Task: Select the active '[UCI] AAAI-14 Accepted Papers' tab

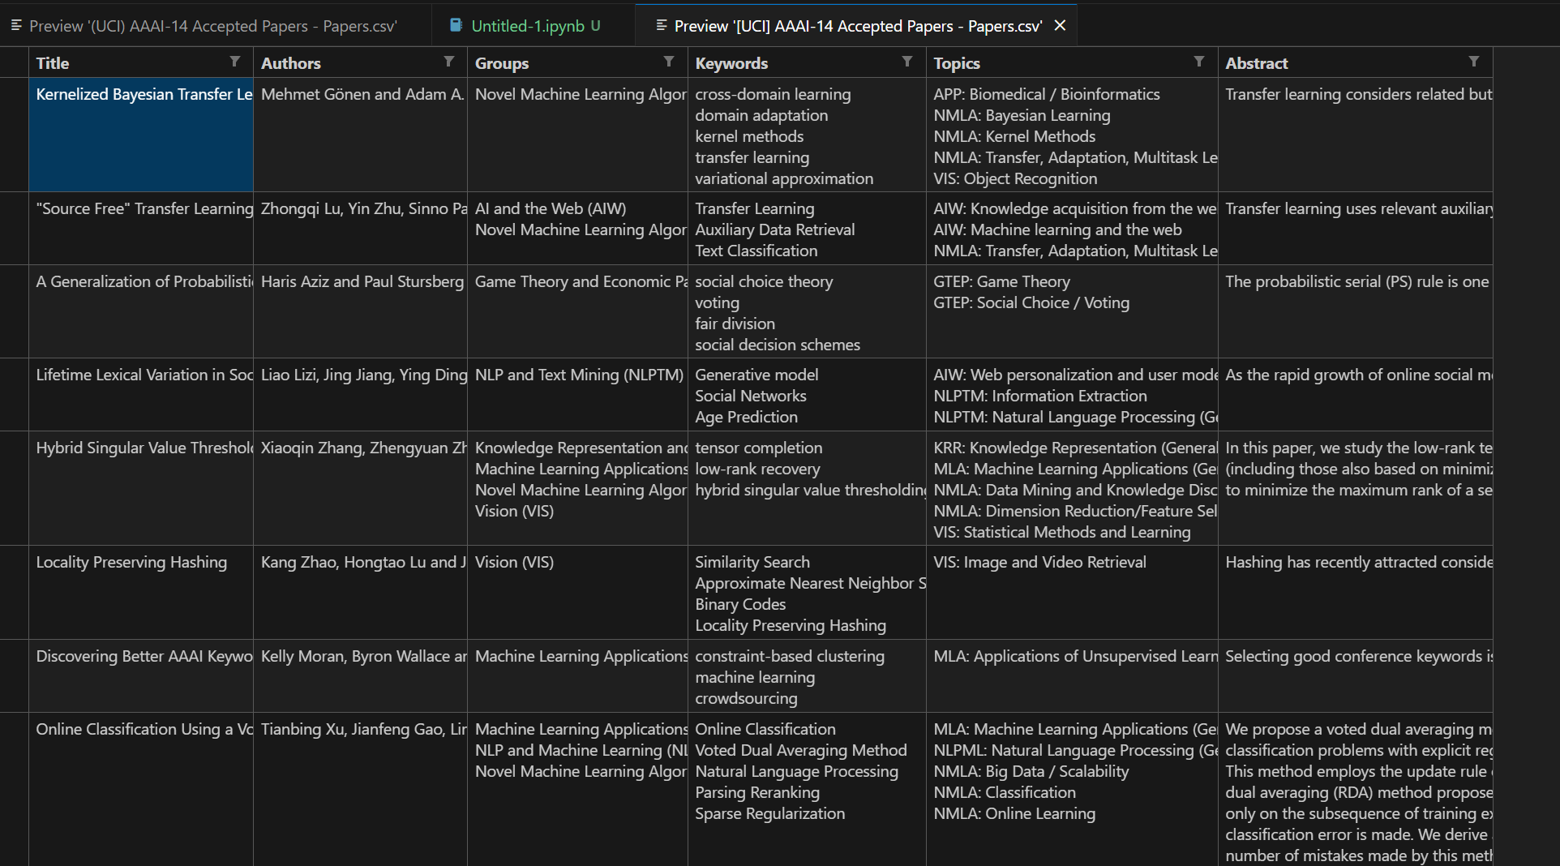Action: click(858, 26)
